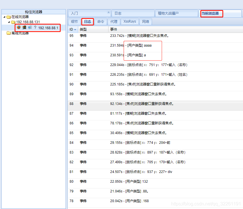243x209 pixels.
Task: Click the computer hardware icon beside 192.168.88.1
Action: point(30,27)
